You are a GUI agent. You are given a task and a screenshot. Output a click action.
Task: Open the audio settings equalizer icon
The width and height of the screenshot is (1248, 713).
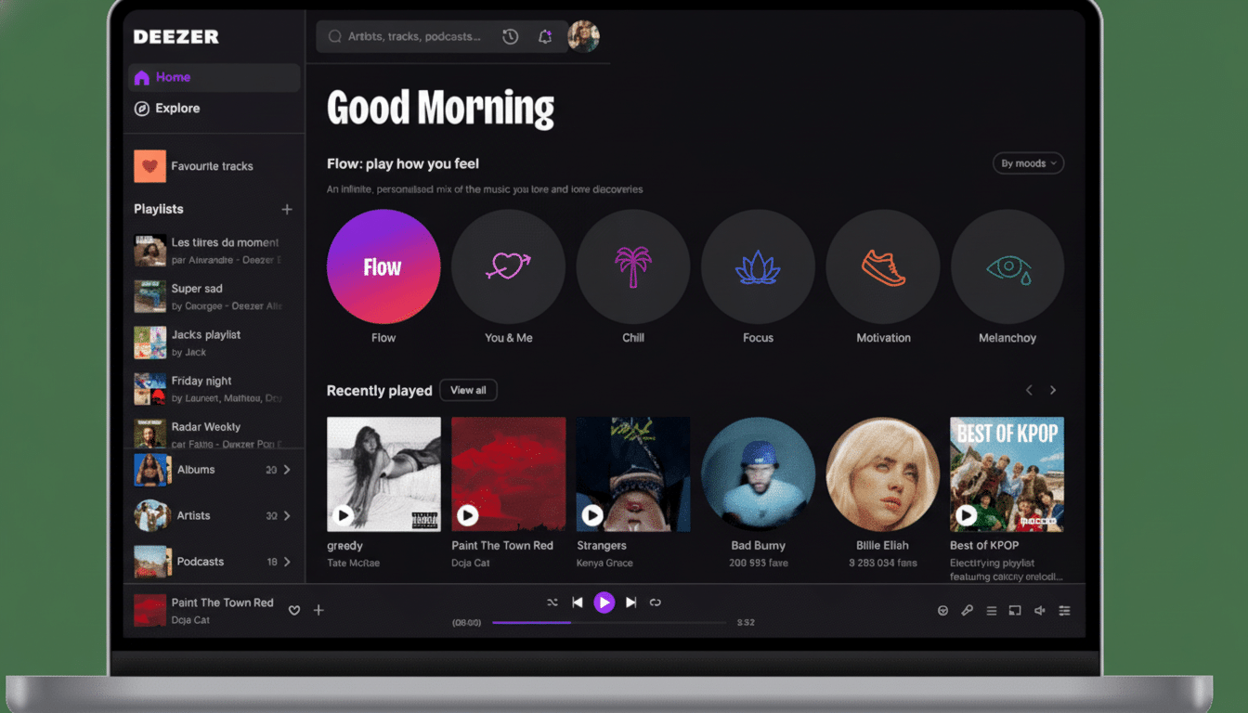pos(1064,610)
